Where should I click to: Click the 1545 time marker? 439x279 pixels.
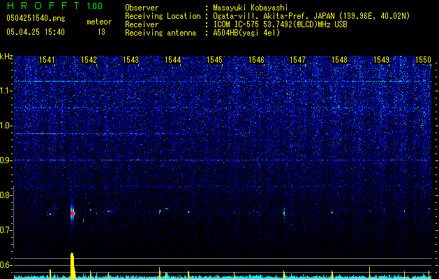[214, 60]
